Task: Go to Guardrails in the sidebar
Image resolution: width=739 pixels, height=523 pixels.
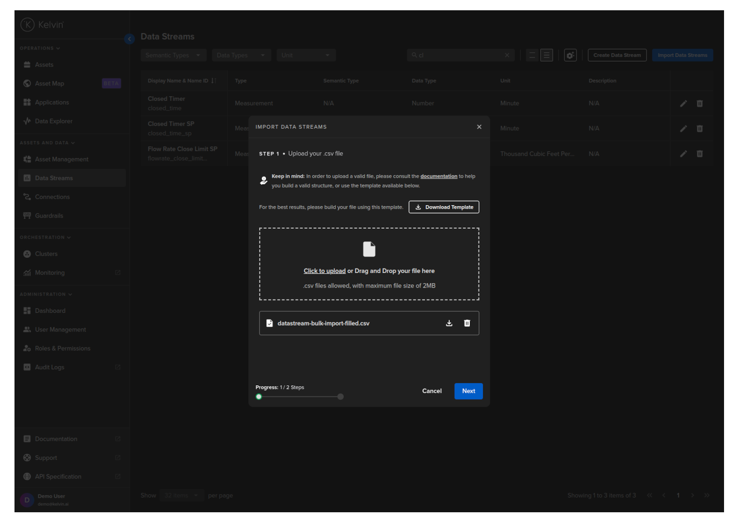Action: pos(49,216)
